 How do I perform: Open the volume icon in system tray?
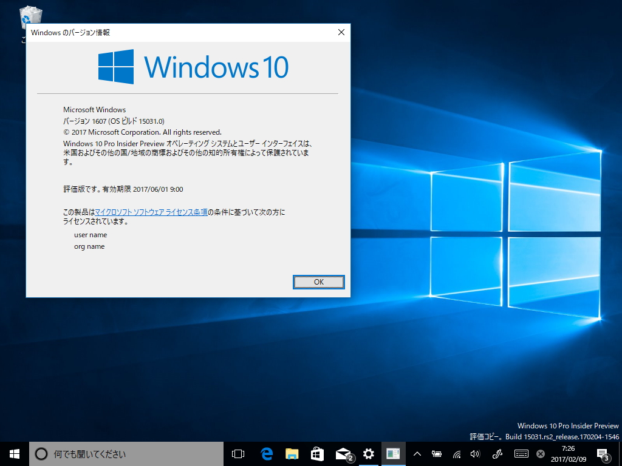(x=476, y=453)
